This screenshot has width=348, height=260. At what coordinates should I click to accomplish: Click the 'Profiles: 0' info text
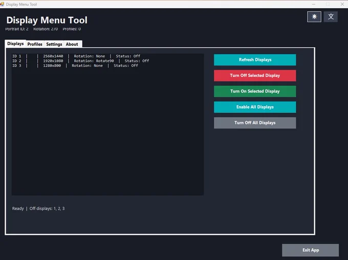(x=72, y=29)
